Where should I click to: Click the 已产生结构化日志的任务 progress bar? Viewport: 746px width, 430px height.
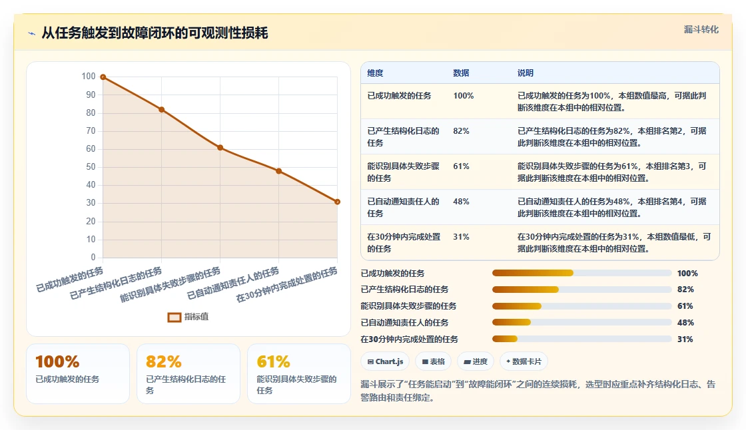[582, 290]
